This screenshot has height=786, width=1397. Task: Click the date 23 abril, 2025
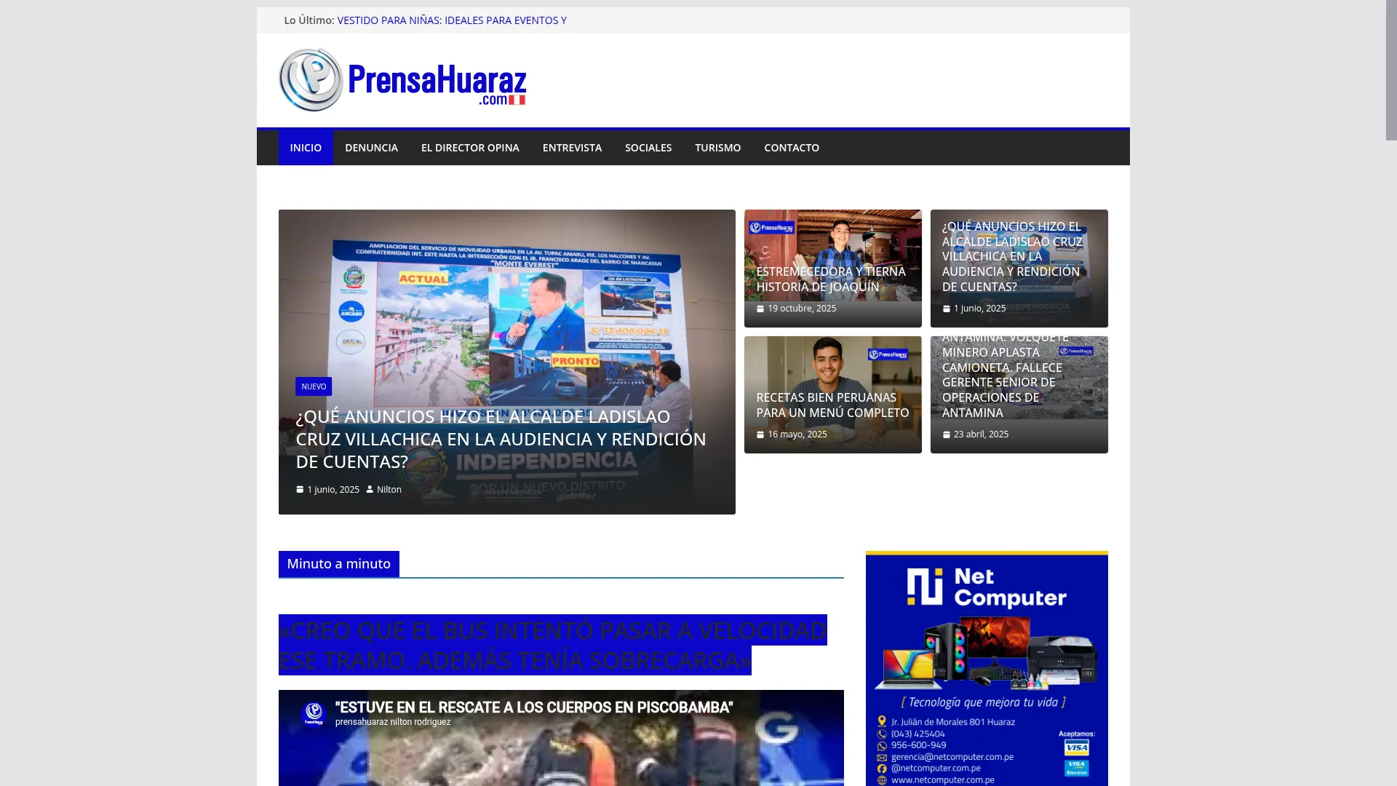(981, 434)
